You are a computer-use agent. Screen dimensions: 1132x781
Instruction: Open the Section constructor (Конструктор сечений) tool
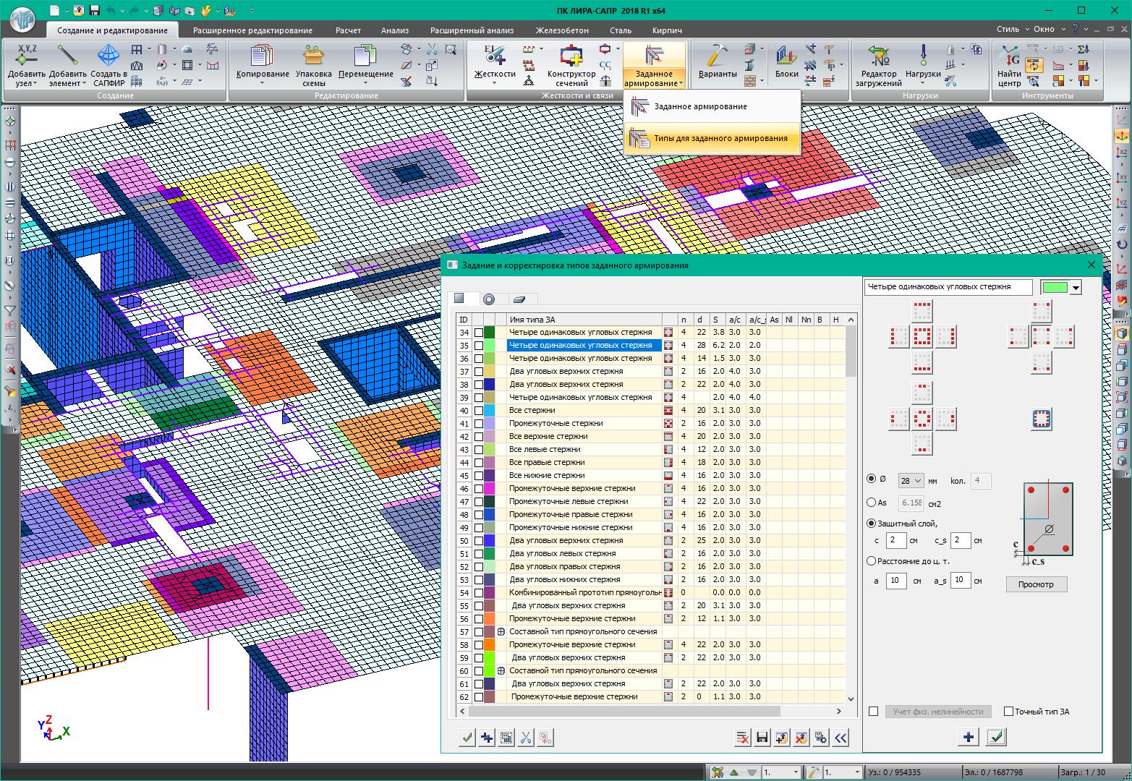tap(571, 56)
